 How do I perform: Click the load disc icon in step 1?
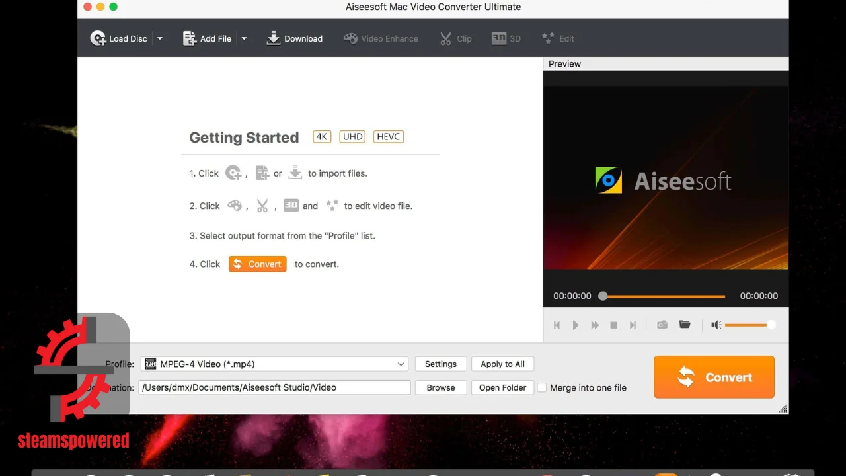233,173
